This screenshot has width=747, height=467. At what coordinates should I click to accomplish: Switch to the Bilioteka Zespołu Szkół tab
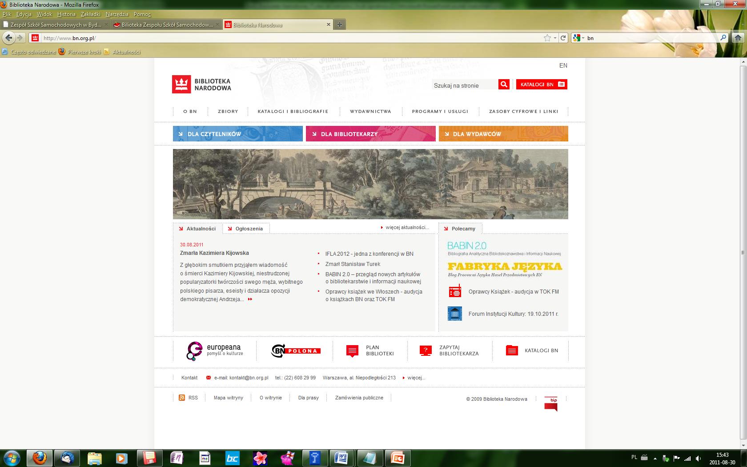coord(166,24)
